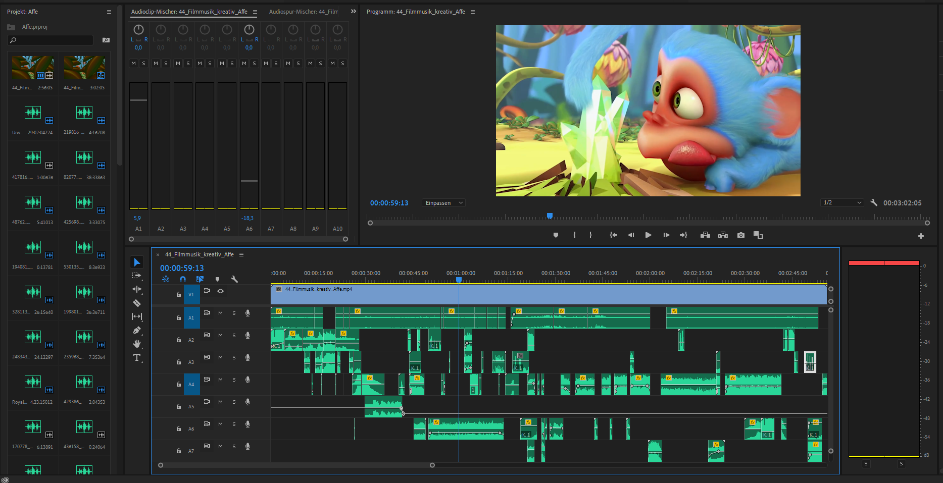Select the Type tool
The width and height of the screenshot is (943, 483).
click(137, 357)
